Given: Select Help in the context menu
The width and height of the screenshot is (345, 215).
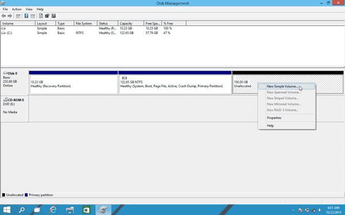Looking at the screenshot, I should click(x=287, y=126).
